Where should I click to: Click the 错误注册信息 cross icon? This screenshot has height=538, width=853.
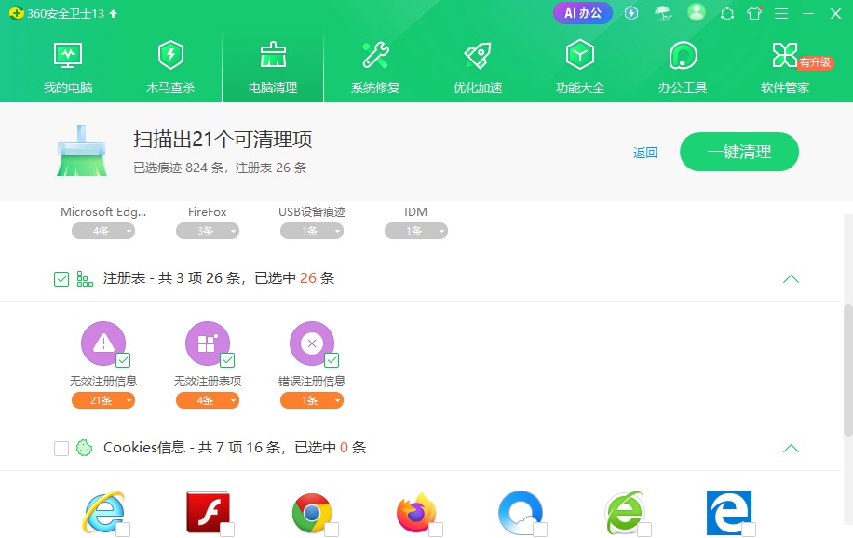(x=311, y=343)
